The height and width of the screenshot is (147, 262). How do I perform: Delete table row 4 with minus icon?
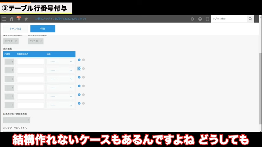coord(83,86)
